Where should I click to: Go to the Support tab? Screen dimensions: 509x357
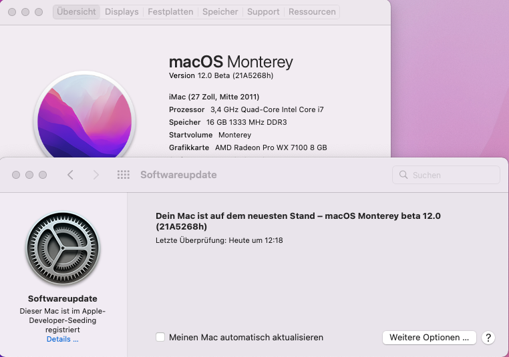tap(263, 11)
